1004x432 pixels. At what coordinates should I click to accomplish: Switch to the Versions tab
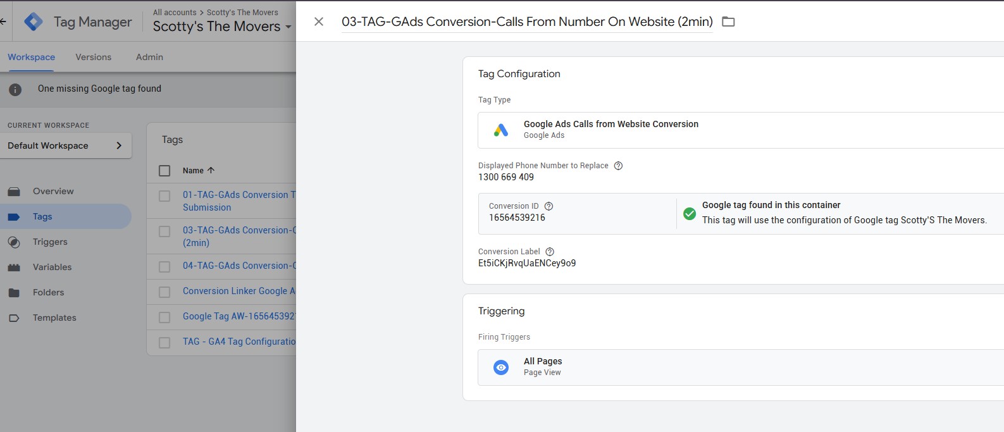pos(93,57)
